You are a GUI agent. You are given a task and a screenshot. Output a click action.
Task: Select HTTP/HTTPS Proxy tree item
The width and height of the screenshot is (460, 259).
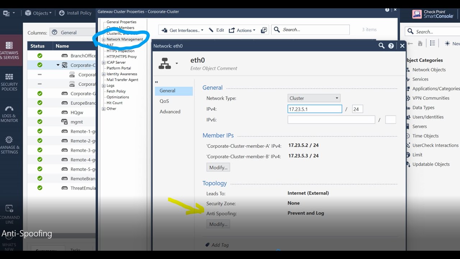click(121, 56)
